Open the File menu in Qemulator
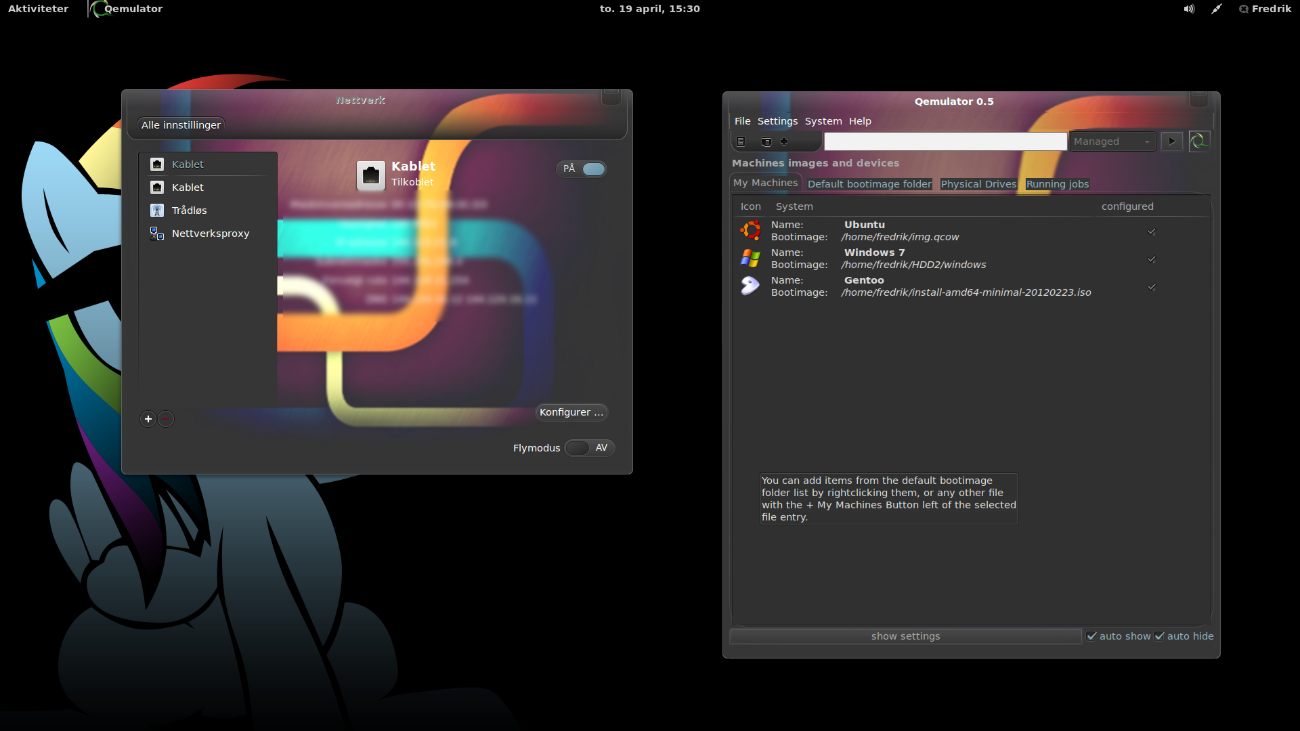 pyautogui.click(x=743, y=121)
